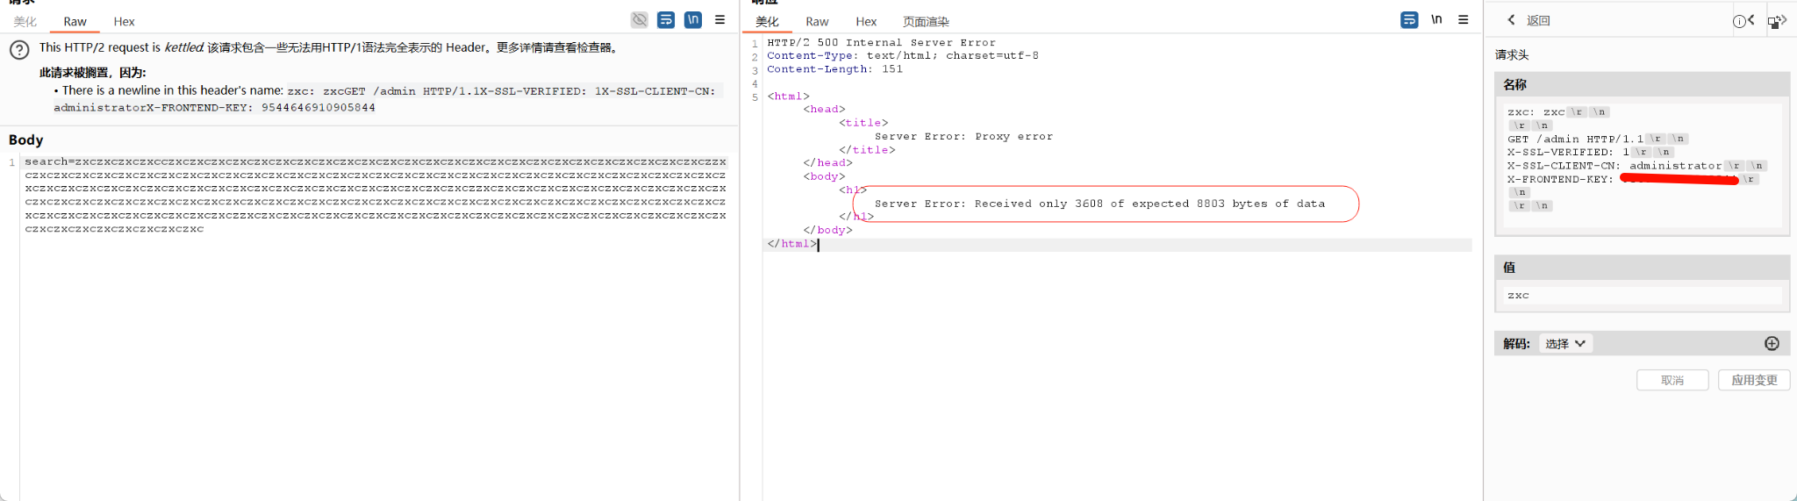The width and height of the screenshot is (1797, 501).
Task: Open the response panel hamburger menu
Action: 1464,19
